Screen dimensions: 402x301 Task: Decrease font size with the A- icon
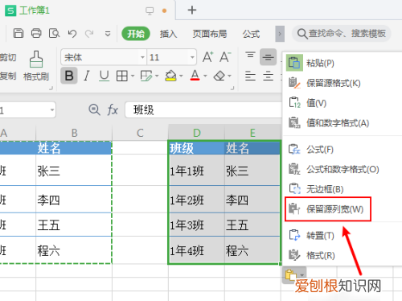point(225,57)
